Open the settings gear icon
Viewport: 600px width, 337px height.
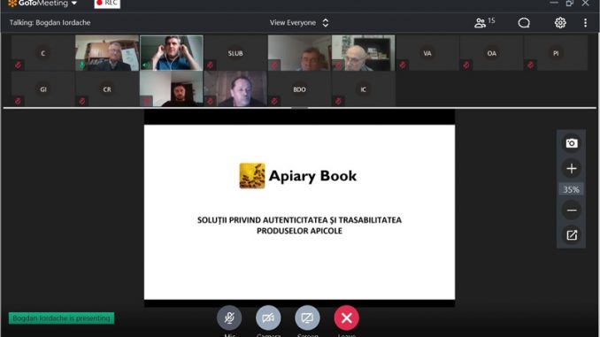click(560, 23)
